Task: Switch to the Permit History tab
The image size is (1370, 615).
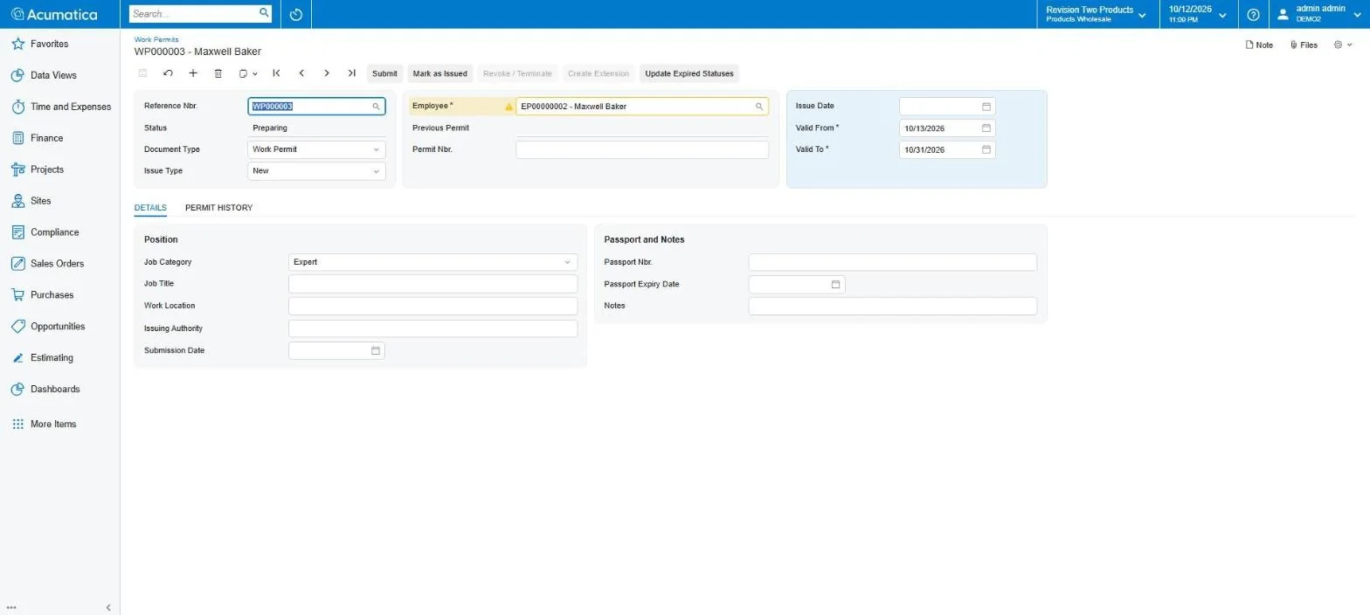Action: point(218,208)
